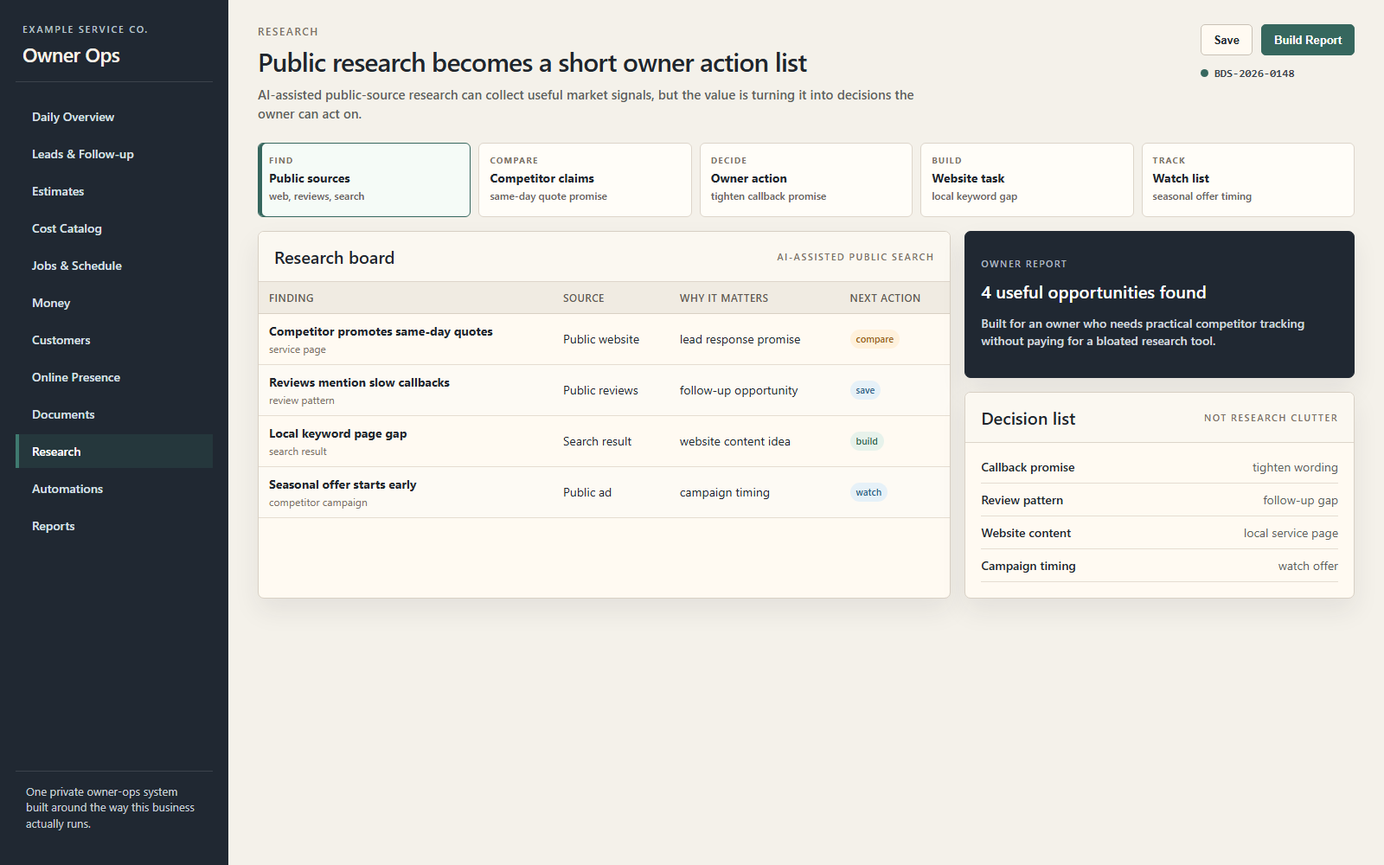Click 'tighten wording' decision value
This screenshot has height=865, width=1384.
point(1295,467)
